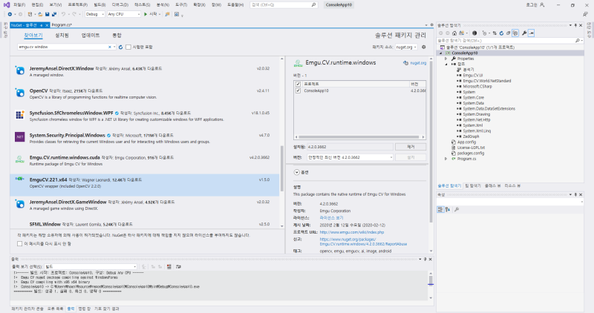Screen dimensions: 594x313
Task: Open the license view link
Action: pyautogui.click(x=331, y=218)
